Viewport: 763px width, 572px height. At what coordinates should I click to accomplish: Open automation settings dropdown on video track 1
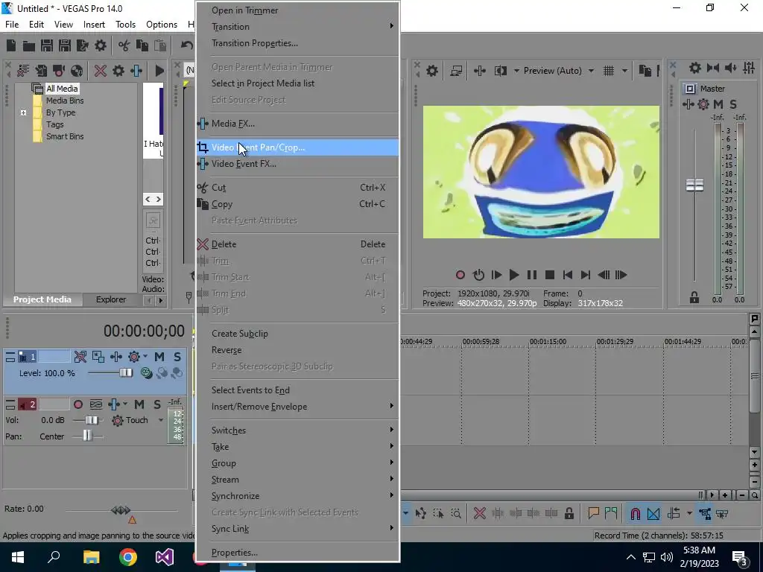(x=145, y=357)
